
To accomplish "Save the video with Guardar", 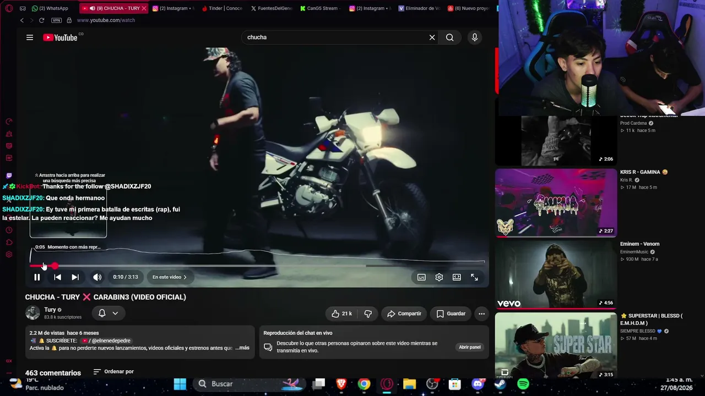I will (451, 313).
